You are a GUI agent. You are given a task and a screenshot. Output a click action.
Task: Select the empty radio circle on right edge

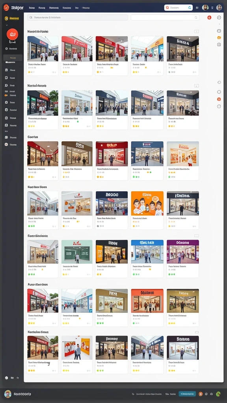(x=219, y=92)
